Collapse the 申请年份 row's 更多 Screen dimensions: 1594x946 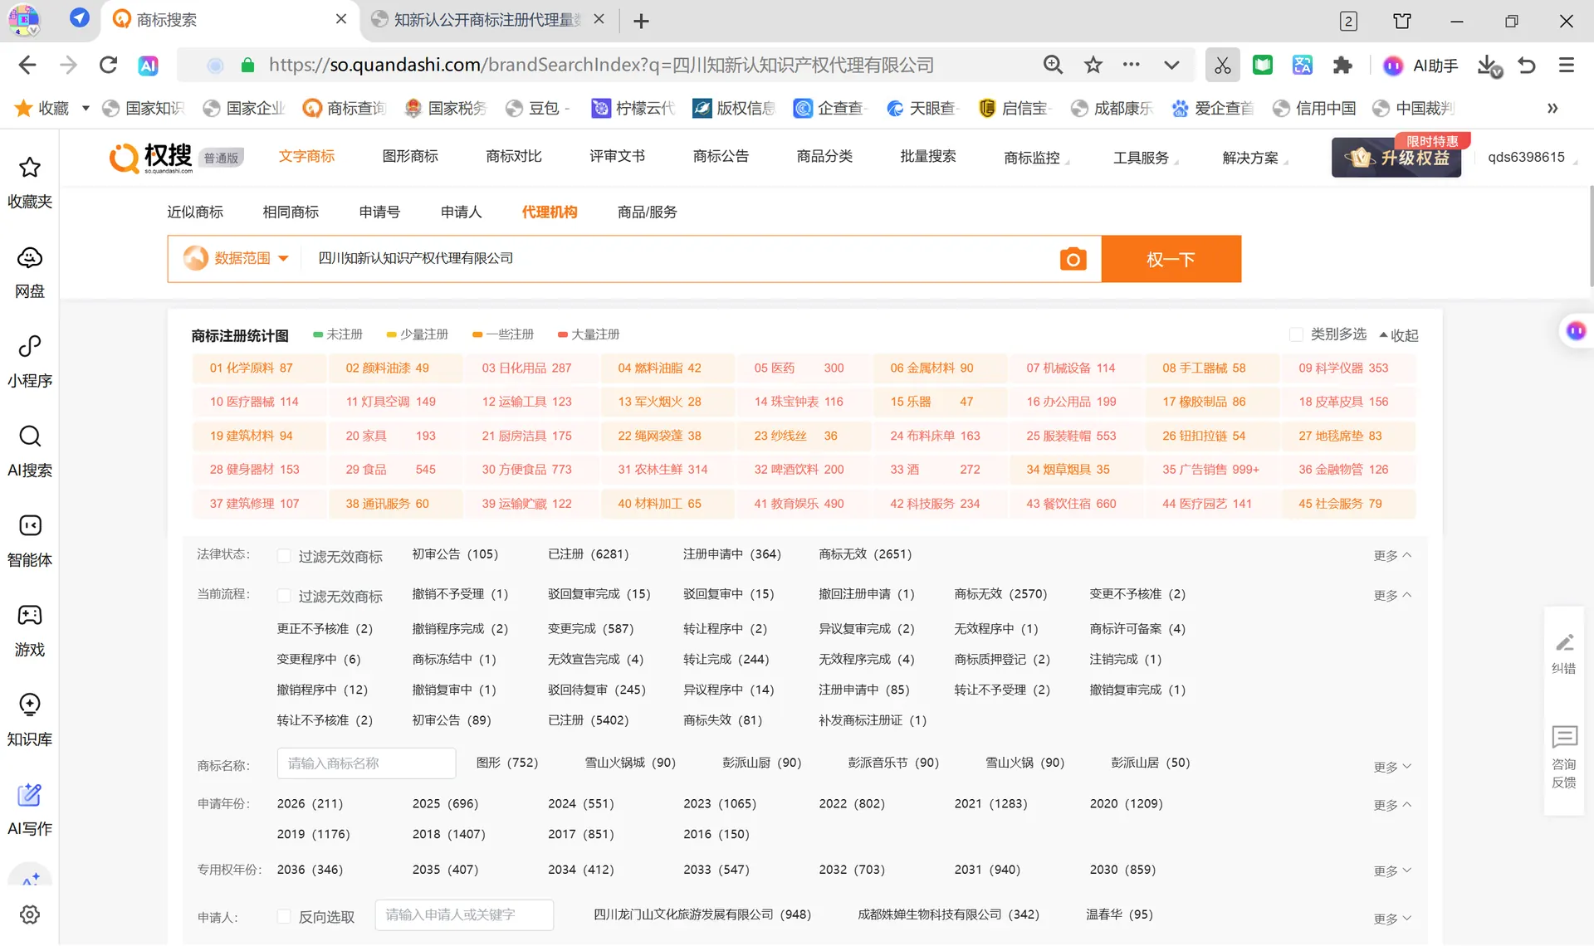pos(1392,805)
